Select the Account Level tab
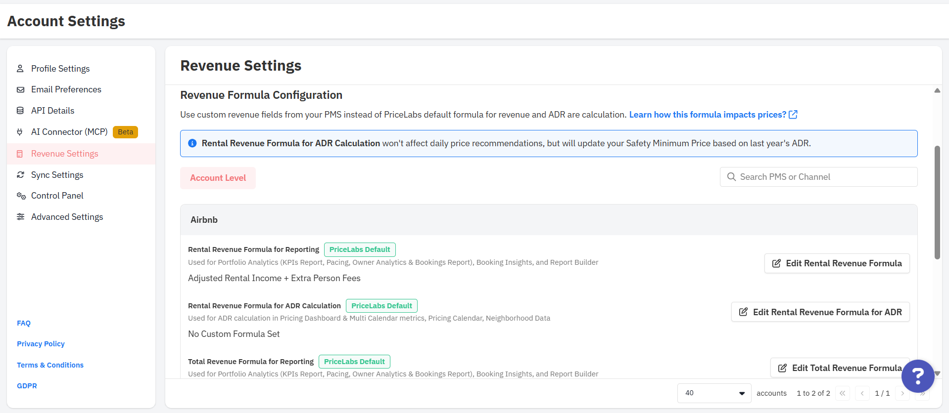Screen dimensions: 949x413 pyautogui.click(x=218, y=178)
